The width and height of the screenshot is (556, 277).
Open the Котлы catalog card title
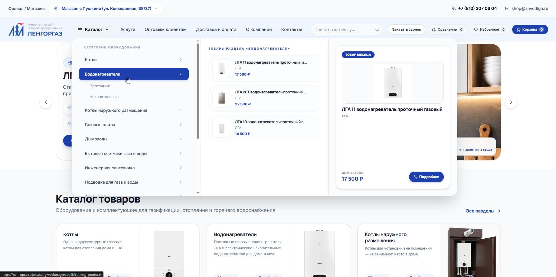[x=71, y=234]
